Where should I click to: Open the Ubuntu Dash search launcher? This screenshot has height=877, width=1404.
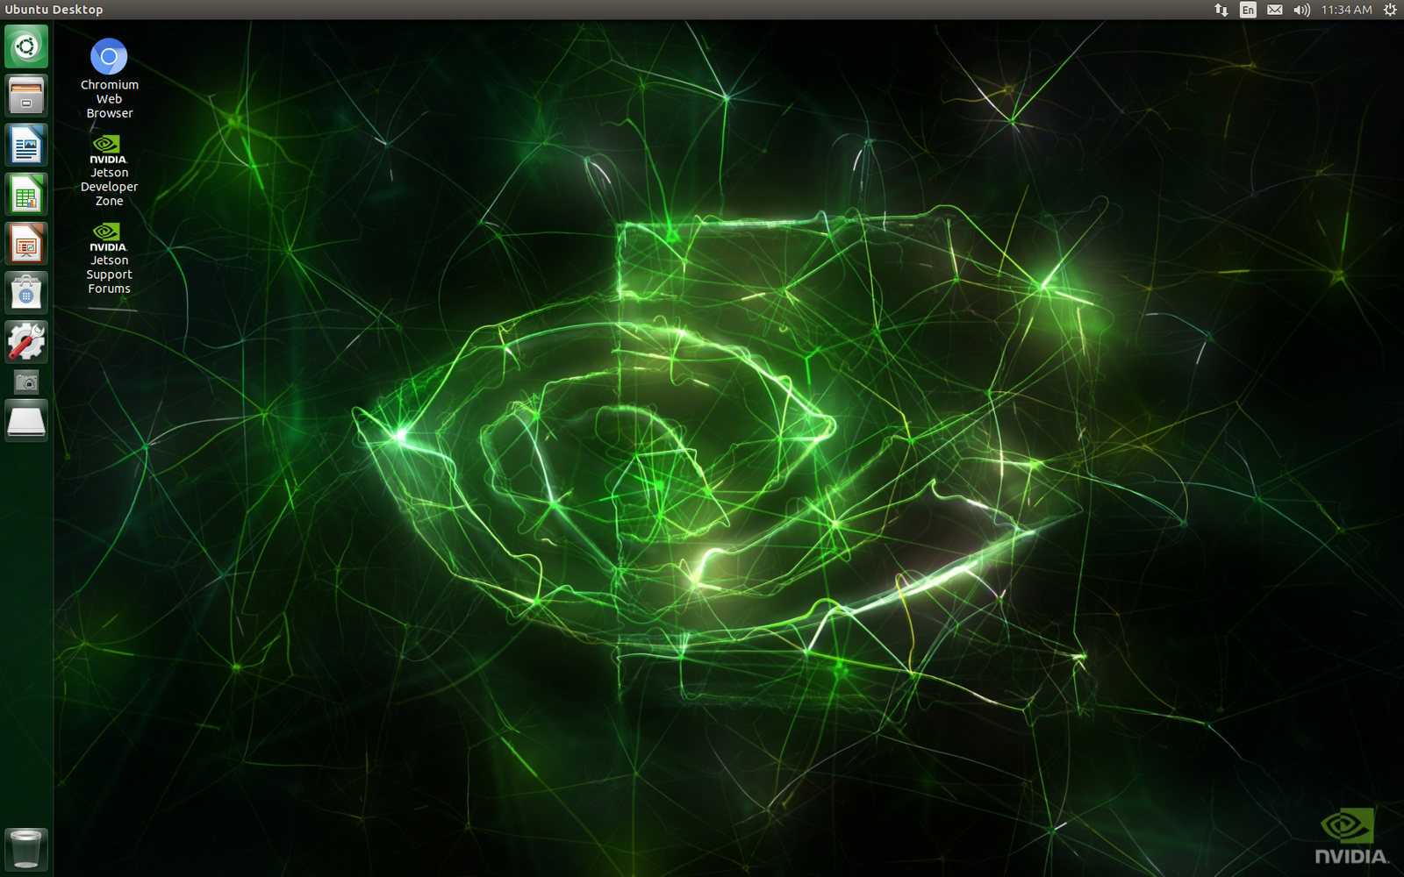pyautogui.click(x=26, y=46)
